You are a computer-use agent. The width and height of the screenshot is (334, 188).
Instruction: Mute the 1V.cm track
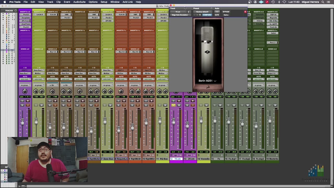[x=179, y=105]
